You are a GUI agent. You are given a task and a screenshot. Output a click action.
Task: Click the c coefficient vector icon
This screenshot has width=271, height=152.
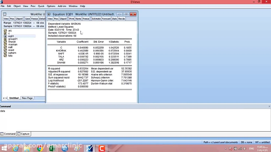click(5, 33)
